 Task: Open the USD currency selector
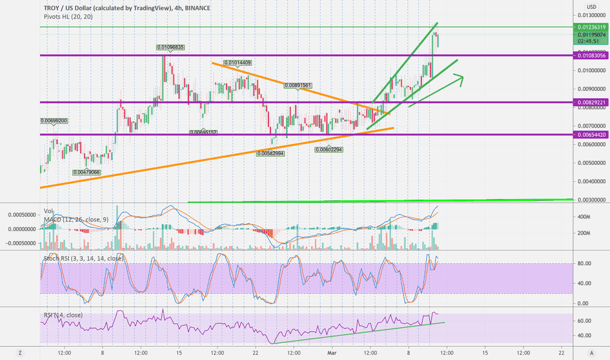591,7
